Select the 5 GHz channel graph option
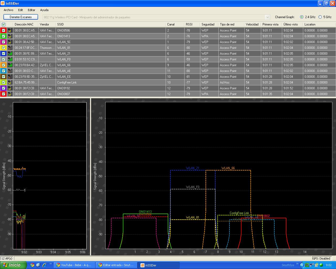This screenshot has width=336, height=269. point(320,17)
